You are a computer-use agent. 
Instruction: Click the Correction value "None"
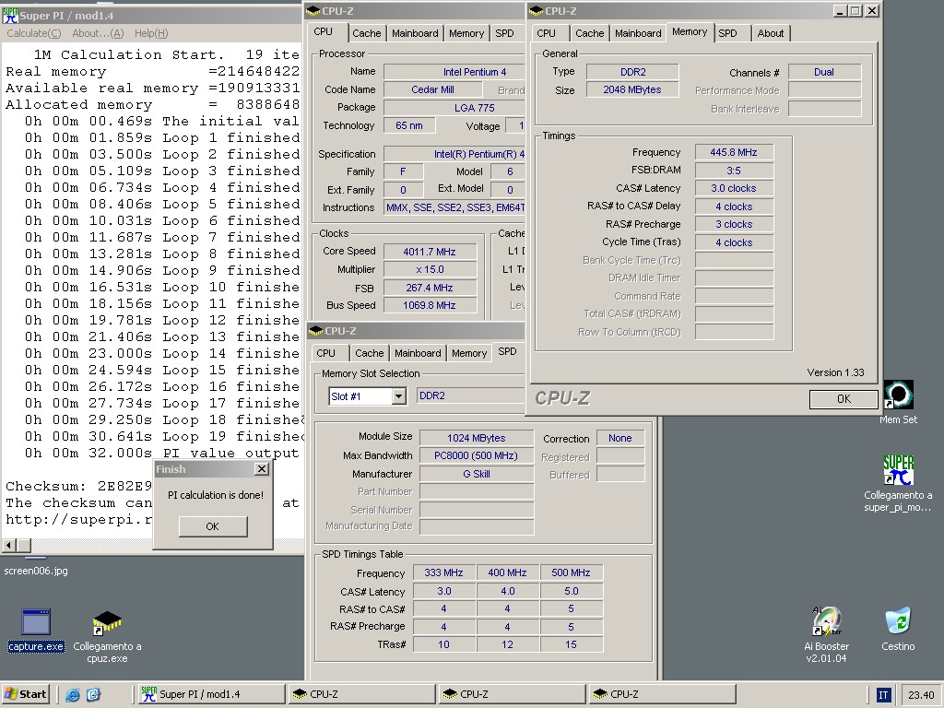620,438
